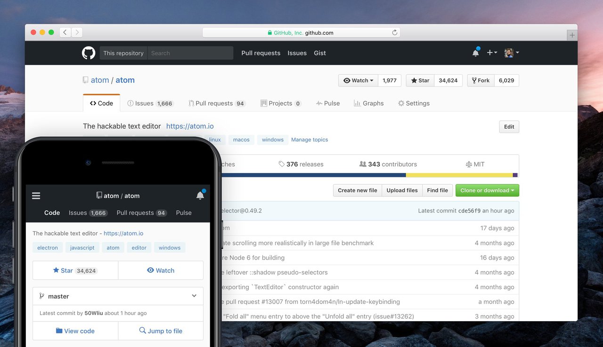Open the user avatar menu in GitHub header
The image size is (603, 347).
pos(512,53)
